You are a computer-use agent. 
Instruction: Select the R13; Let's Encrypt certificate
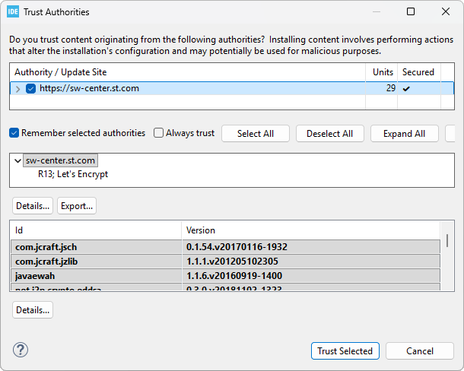pyautogui.click(x=73, y=174)
